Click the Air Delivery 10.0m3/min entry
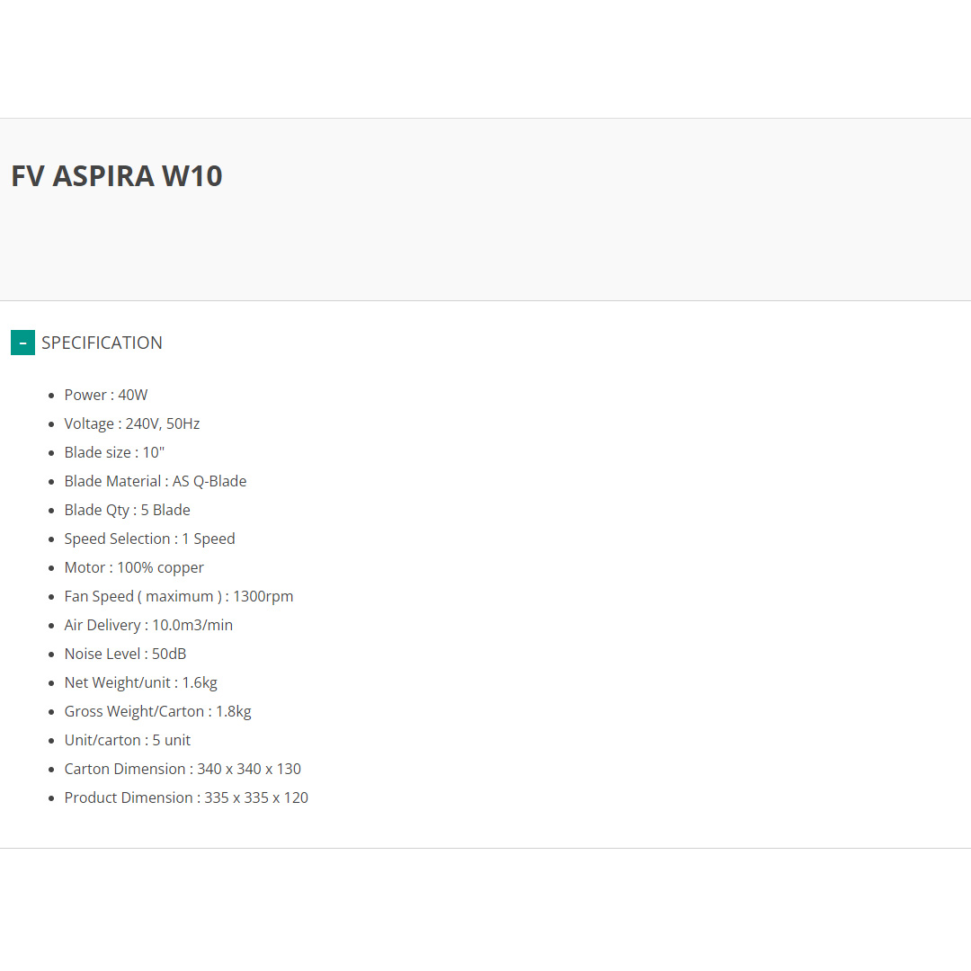 click(x=148, y=625)
